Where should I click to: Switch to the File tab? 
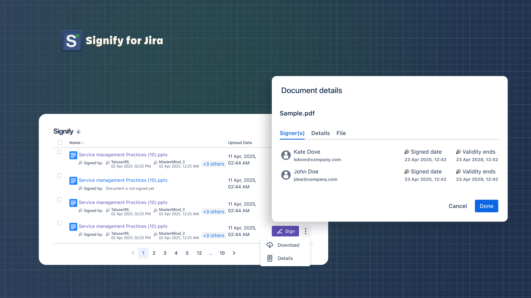pos(341,133)
